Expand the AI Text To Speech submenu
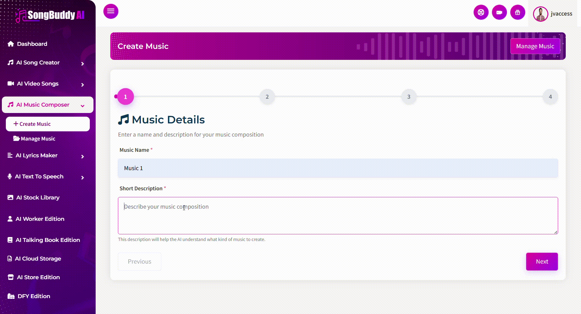Image resolution: width=581 pixels, height=314 pixels. coord(82,177)
